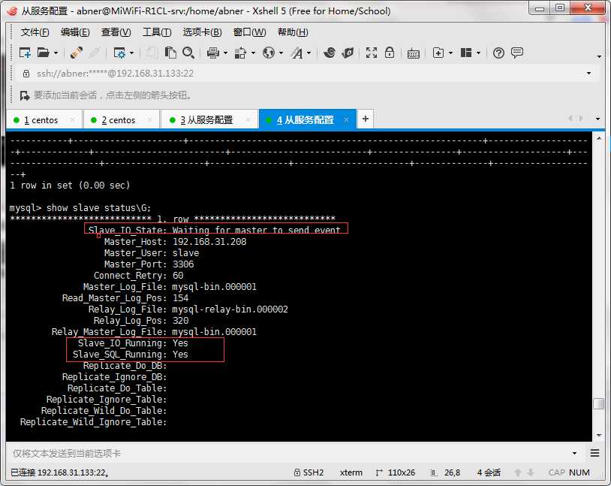Screen dimensions: 611x486
Task: Open the globe encoding icon
Action: [269, 53]
